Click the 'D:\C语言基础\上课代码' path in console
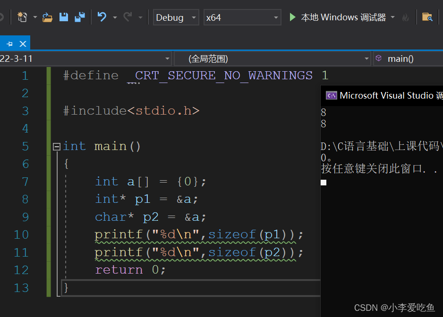 pyautogui.click(x=382, y=146)
